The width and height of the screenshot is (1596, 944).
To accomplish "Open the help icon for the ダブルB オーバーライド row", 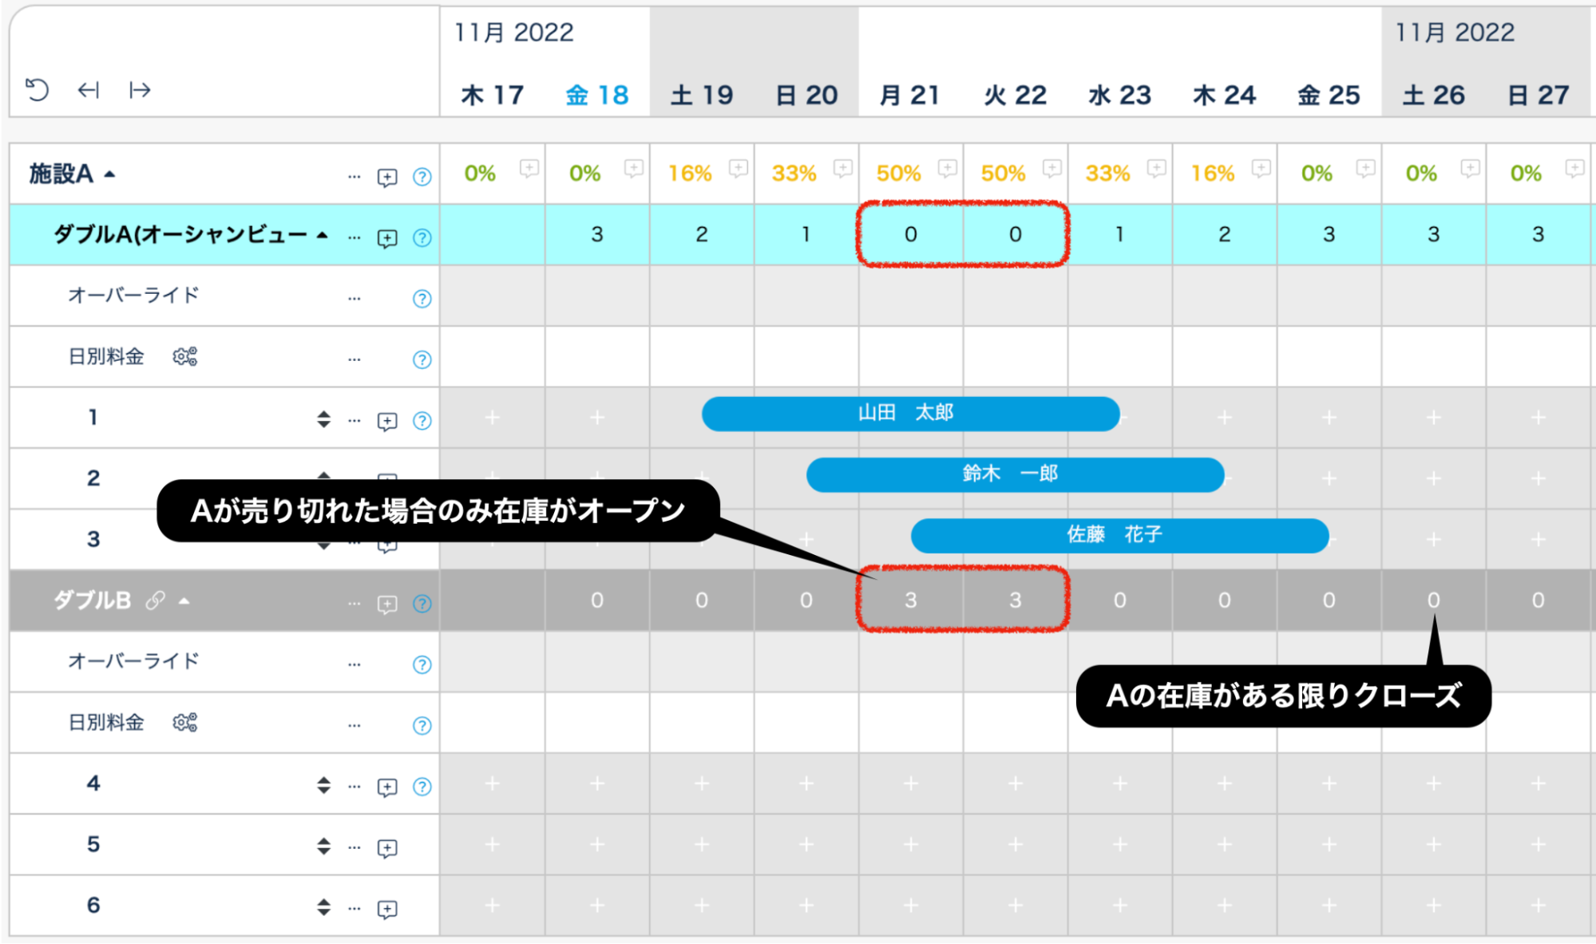I will [422, 664].
